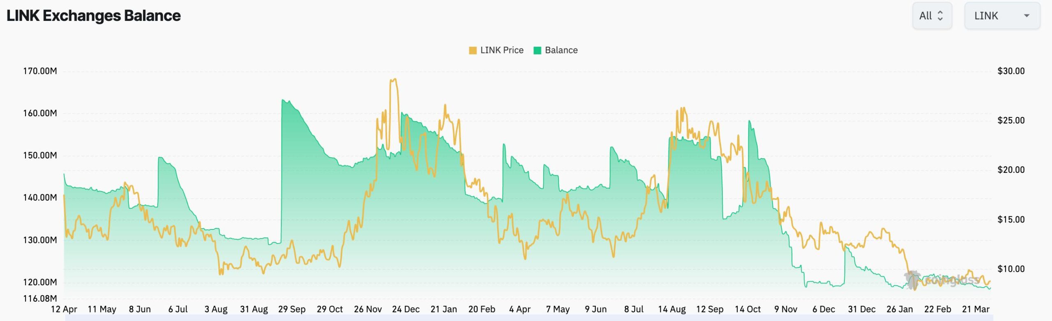Select the 3 Aug date label

tap(216, 309)
